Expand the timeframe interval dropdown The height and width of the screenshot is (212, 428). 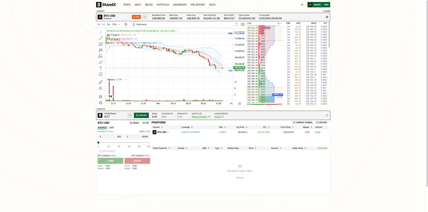click(119, 24)
